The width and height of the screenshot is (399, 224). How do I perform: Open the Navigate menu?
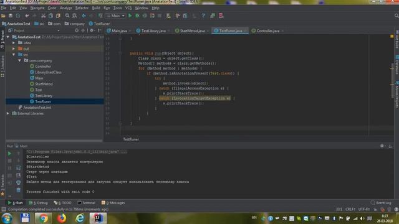tap(37, 8)
